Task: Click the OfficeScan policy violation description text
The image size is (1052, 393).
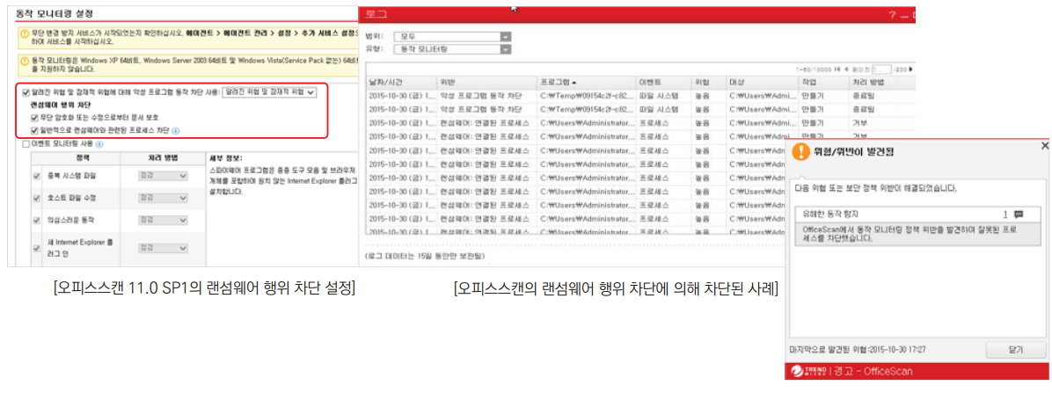Action: 908,233
